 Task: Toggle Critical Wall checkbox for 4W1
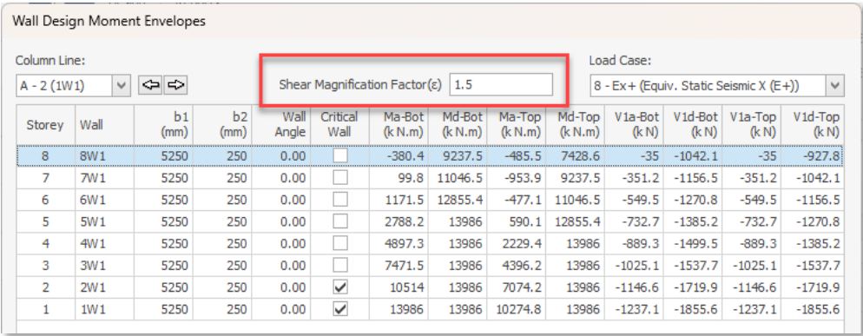click(x=340, y=243)
